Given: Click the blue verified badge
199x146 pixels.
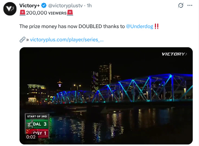Looking at the screenshot, I should [x=44, y=6].
